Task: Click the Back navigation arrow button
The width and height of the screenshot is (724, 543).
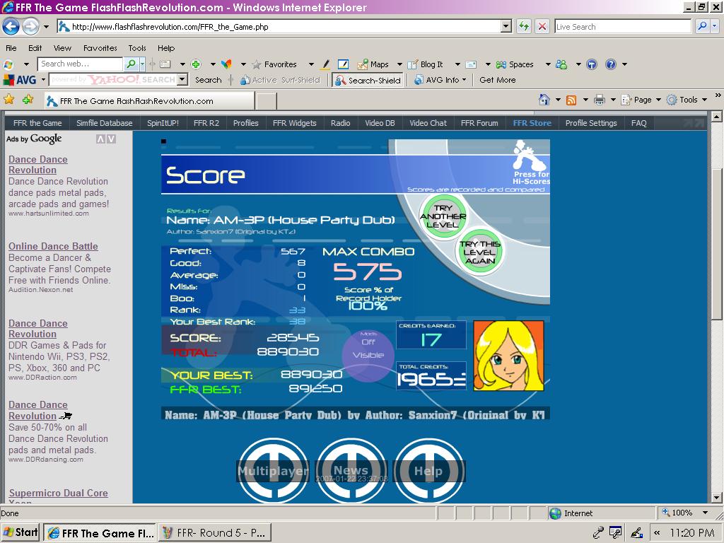Action: click(11, 26)
